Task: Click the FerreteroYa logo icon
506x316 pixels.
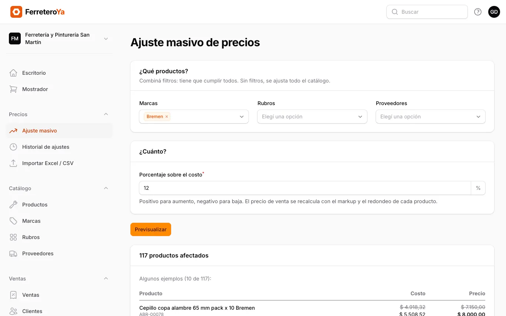Action: click(16, 12)
